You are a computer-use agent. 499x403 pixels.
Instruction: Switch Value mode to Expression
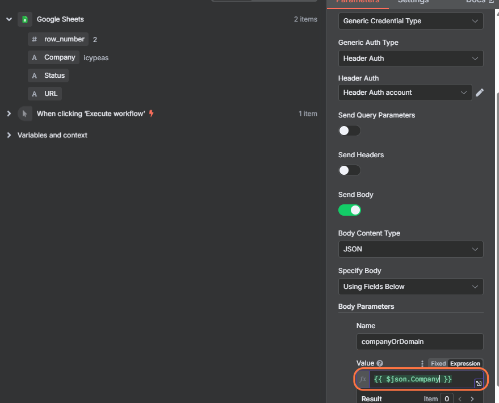tap(465, 363)
